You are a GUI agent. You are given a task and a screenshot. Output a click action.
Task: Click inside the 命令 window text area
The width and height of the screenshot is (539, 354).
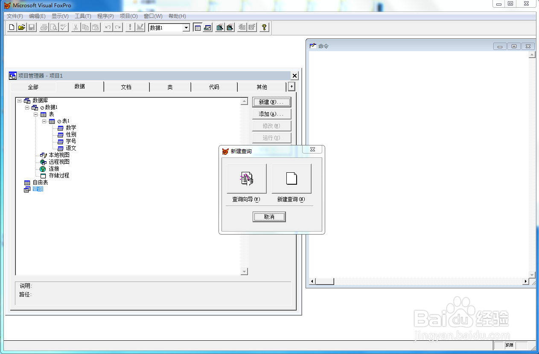tap(418, 164)
